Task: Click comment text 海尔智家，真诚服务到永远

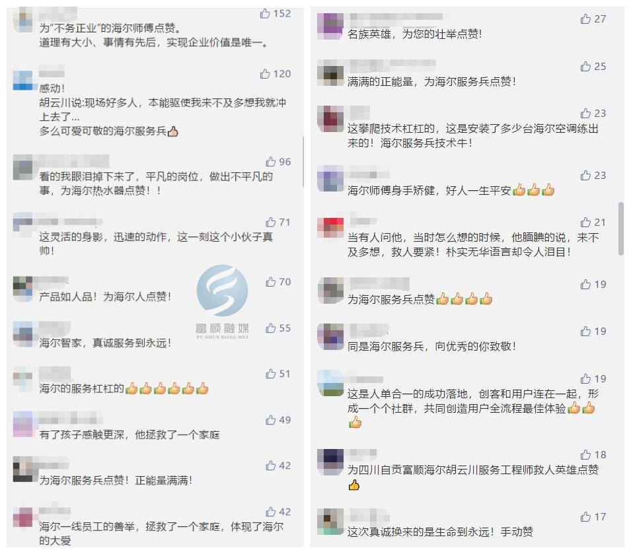Action: 105,343
